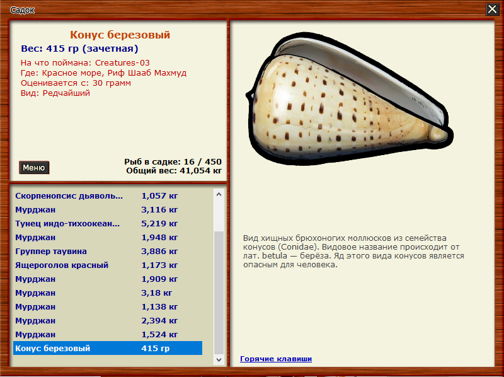Open the Меню button

click(34, 168)
